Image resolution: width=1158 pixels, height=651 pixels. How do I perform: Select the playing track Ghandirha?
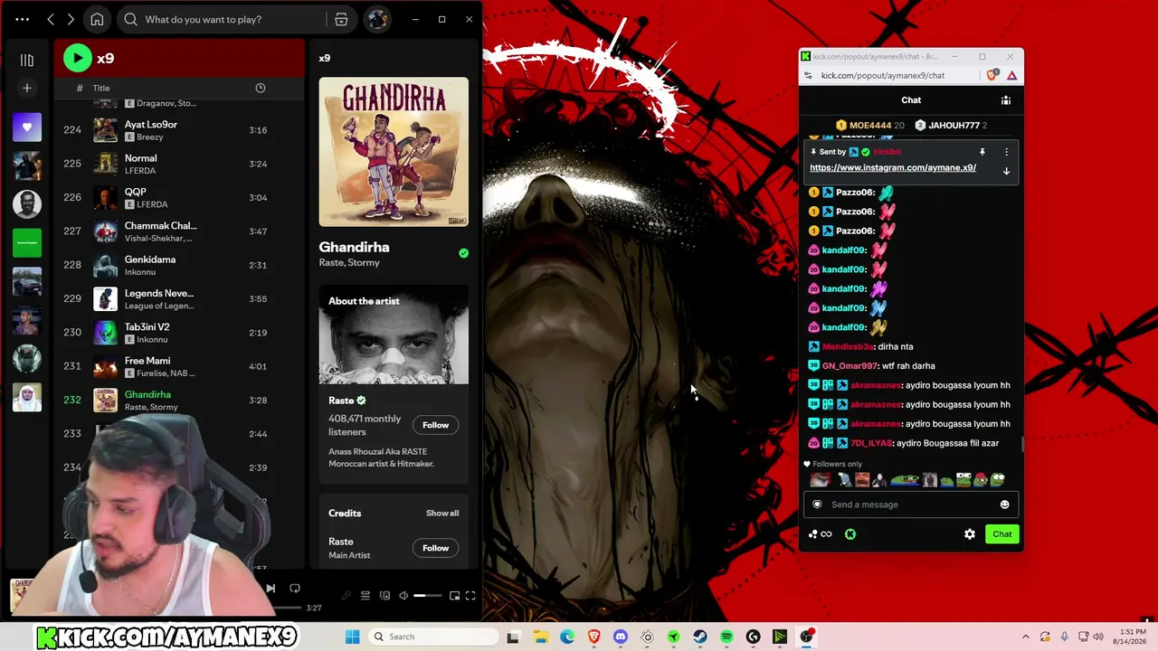181,400
